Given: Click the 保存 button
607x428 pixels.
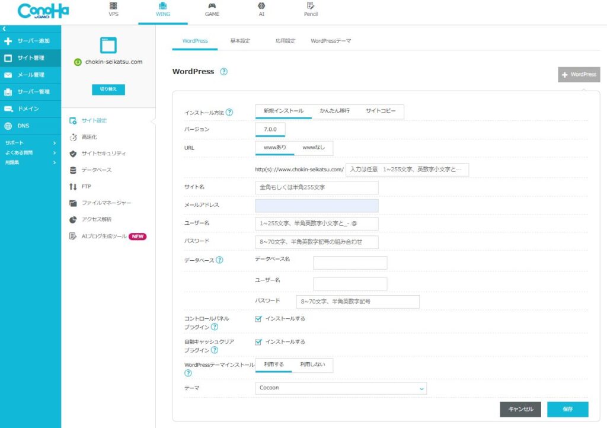Looking at the screenshot, I should point(568,410).
